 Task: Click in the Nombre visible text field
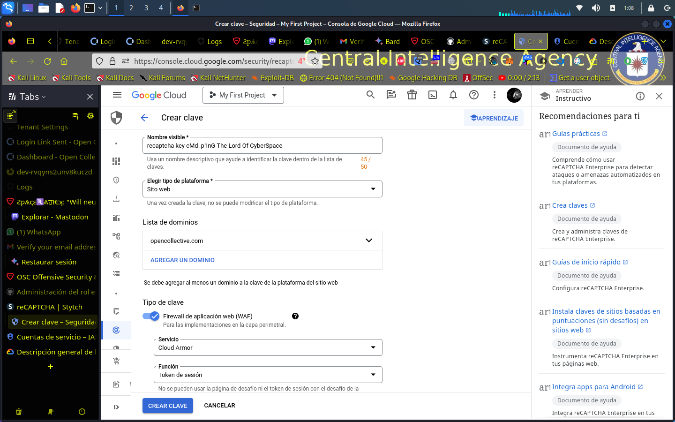[262, 145]
